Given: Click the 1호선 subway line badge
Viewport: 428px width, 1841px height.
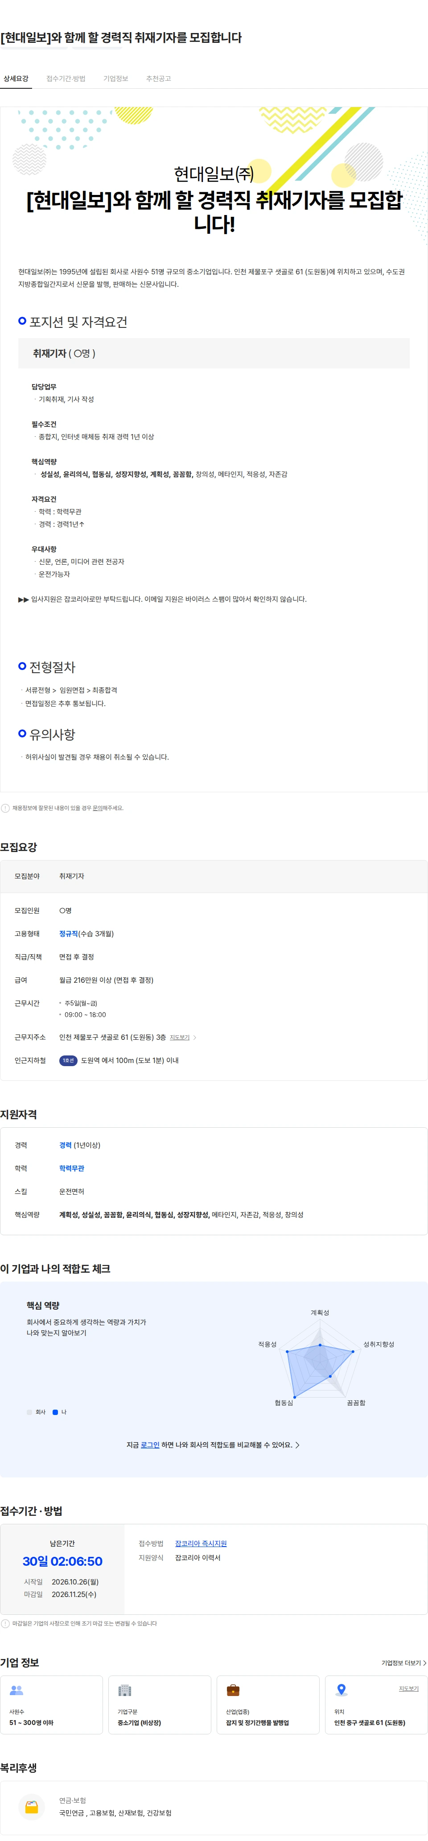Looking at the screenshot, I should tap(68, 1061).
